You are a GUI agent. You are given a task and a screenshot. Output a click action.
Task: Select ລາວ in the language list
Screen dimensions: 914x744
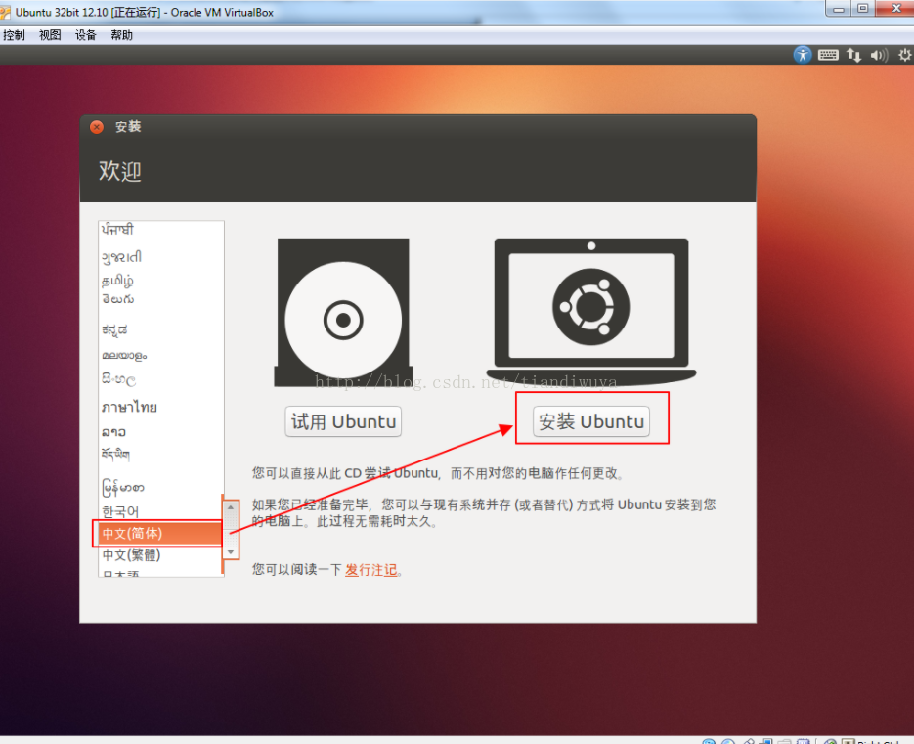pyautogui.click(x=160, y=431)
